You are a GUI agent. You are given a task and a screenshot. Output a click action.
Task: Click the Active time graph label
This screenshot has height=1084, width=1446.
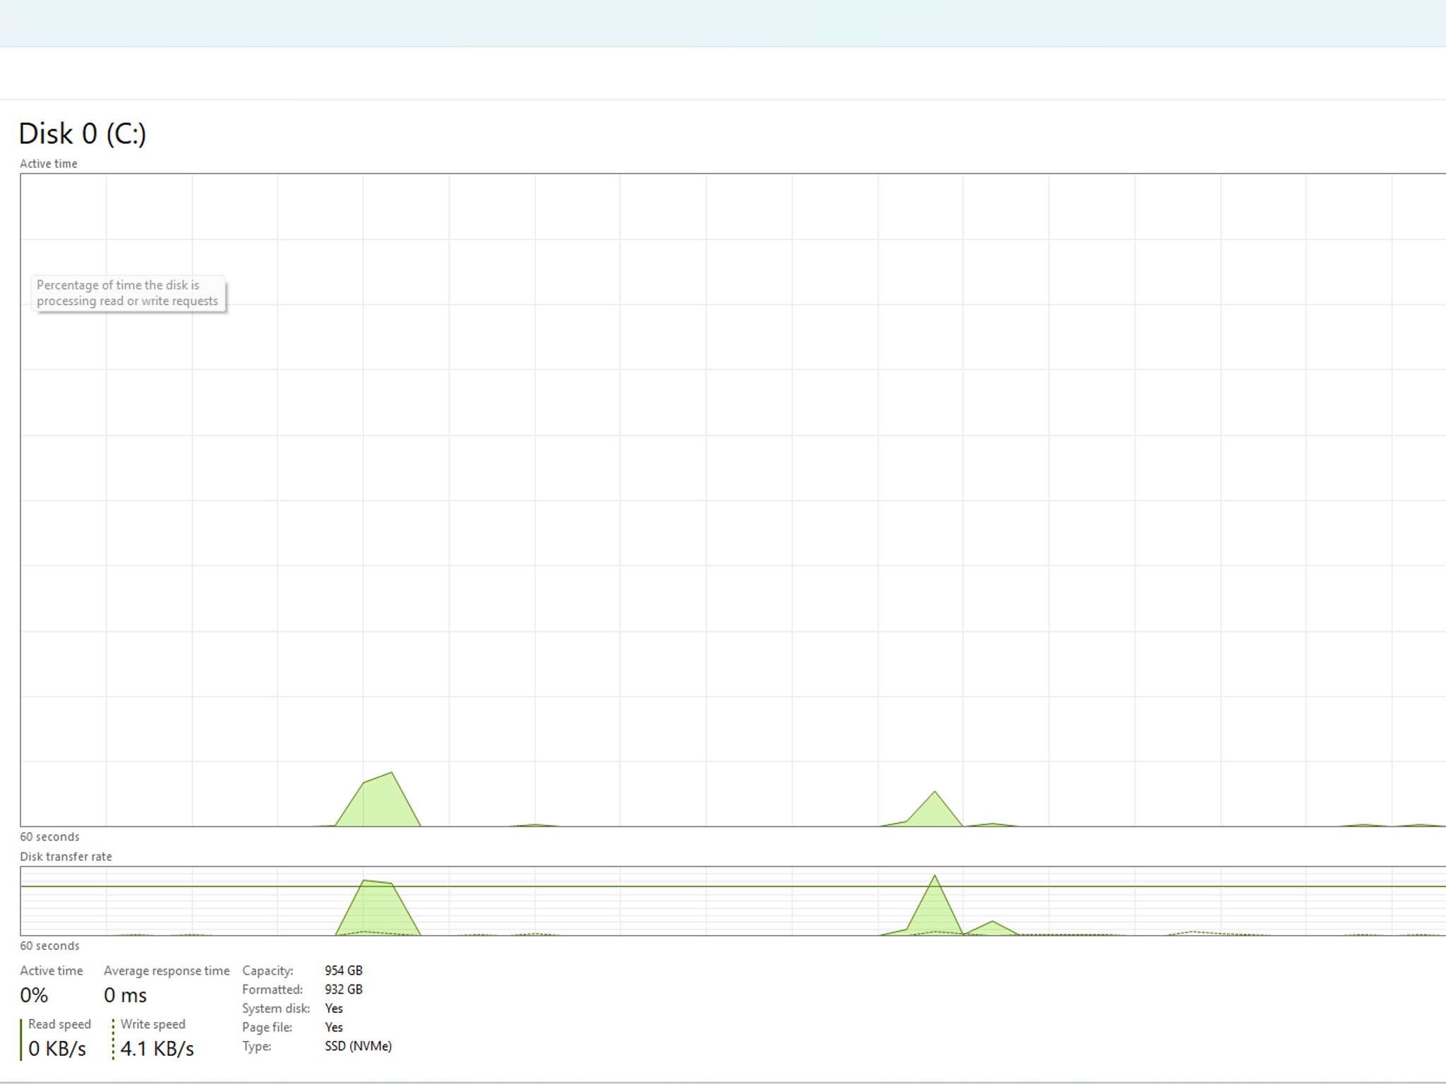[49, 164]
